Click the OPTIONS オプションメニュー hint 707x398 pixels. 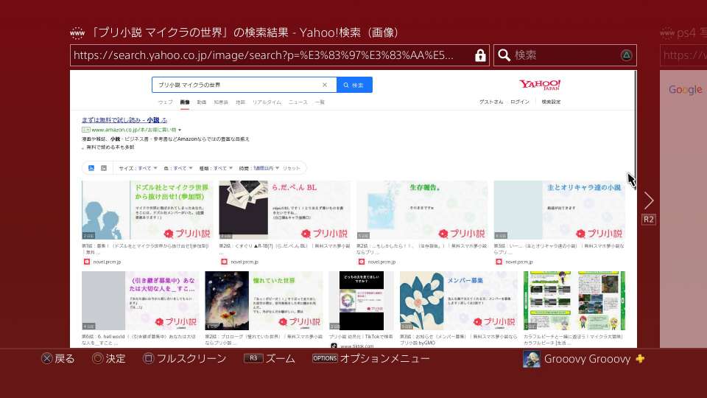(x=371, y=359)
